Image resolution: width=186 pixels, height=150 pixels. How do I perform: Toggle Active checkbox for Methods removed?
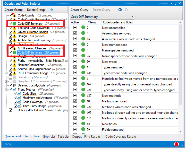coord(75,101)
